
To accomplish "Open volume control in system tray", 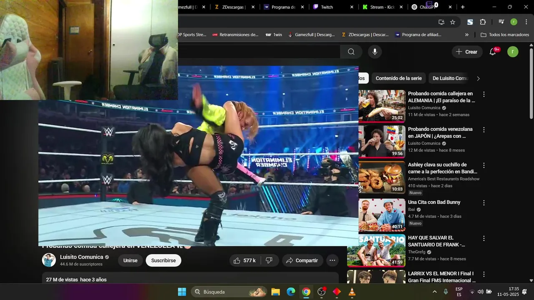I will (480, 292).
